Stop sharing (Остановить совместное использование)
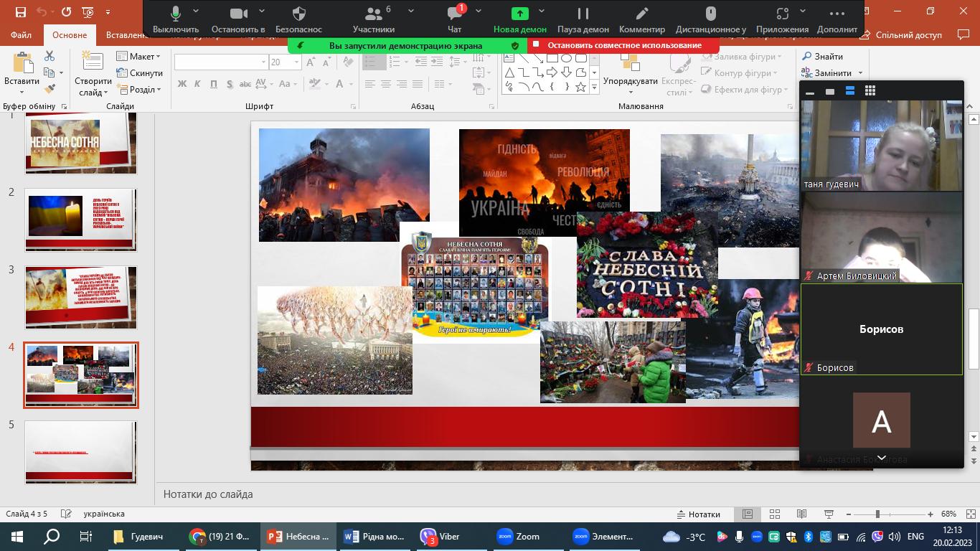Viewport: 980px width, 551px height. [623, 45]
